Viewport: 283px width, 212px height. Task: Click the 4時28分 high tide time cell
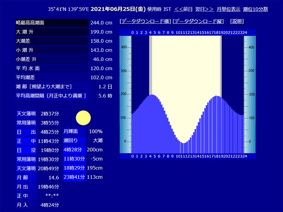[x=74, y=150]
